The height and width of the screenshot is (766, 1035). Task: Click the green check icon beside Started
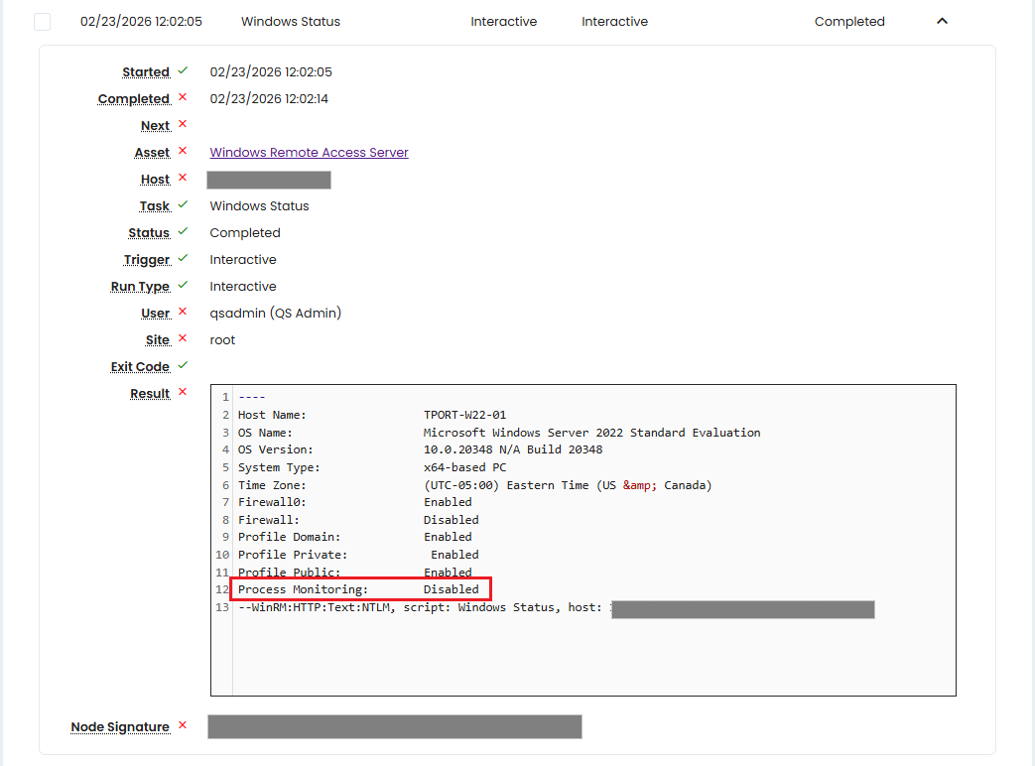click(x=182, y=71)
